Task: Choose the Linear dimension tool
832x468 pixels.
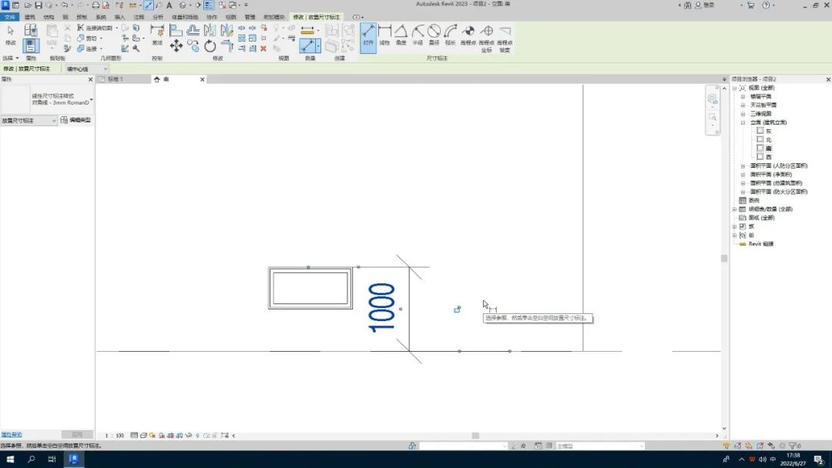Action: coord(384,35)
